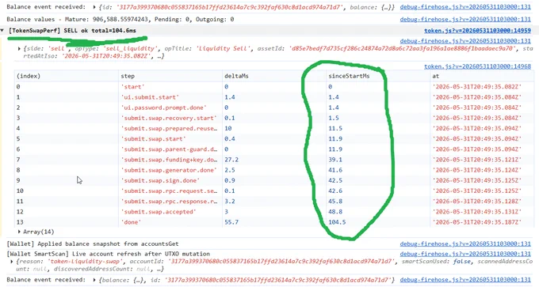Sort table by the step column header

(x=170, y=76)
